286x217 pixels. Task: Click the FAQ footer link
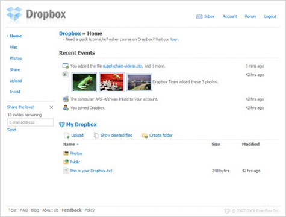24,210
